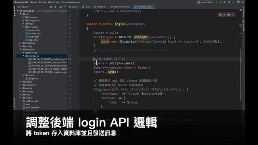
Task: Expand the tests folder
Action: point(21,95)
